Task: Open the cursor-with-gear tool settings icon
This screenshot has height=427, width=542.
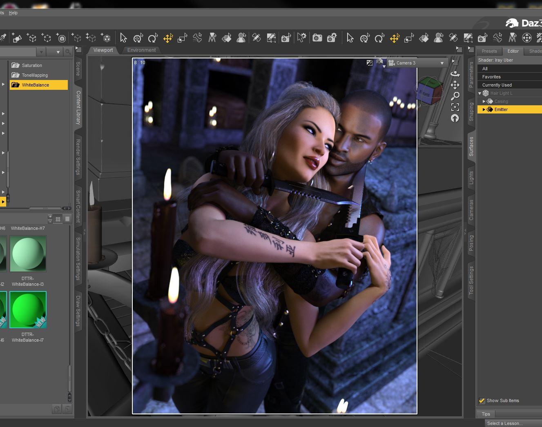Action: coord(301,38)
